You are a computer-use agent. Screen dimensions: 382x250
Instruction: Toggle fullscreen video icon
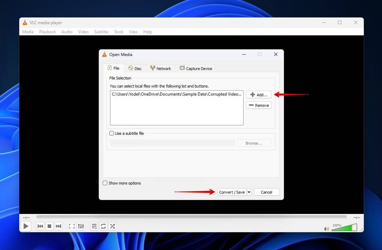click(71, 226)
